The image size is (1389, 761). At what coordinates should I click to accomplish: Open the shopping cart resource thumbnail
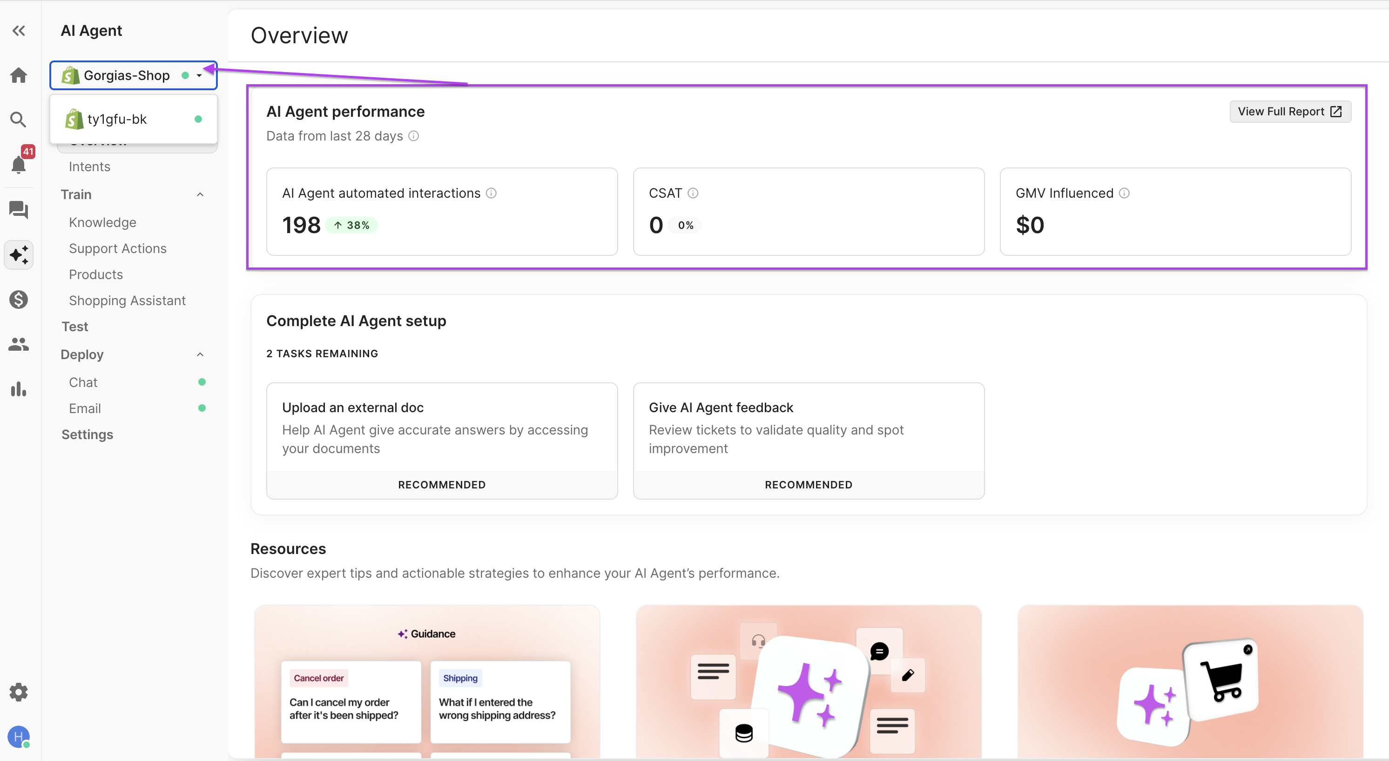click(1191, 682)
